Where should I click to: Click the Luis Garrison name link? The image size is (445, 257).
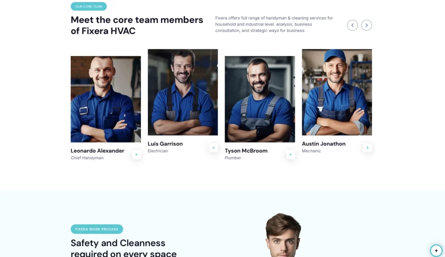165,144
